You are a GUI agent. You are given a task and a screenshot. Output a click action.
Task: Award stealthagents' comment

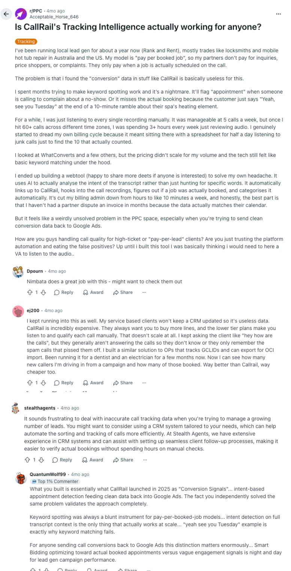click(x=93, y=460)
